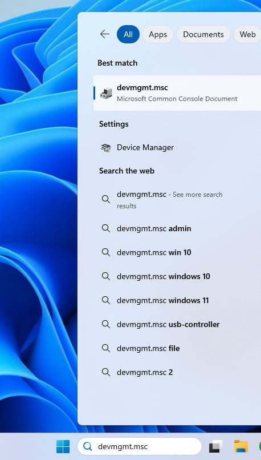Screen dimensions: 261x460
Task: Click the taskbar search input field
Action: tap(140, 446)
